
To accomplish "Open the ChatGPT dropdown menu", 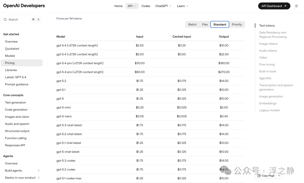I will click(x=163, y=6).
